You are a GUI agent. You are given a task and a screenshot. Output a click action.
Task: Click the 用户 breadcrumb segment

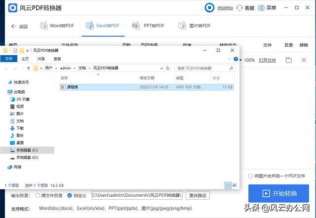(x=48, y=68)
